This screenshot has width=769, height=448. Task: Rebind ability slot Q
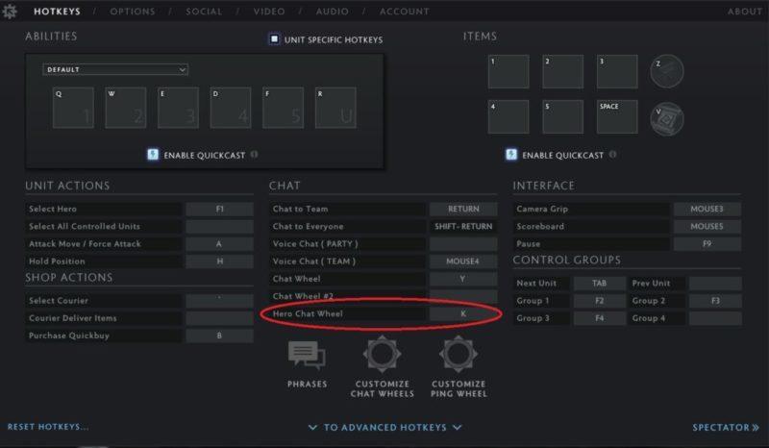[73, 108]
